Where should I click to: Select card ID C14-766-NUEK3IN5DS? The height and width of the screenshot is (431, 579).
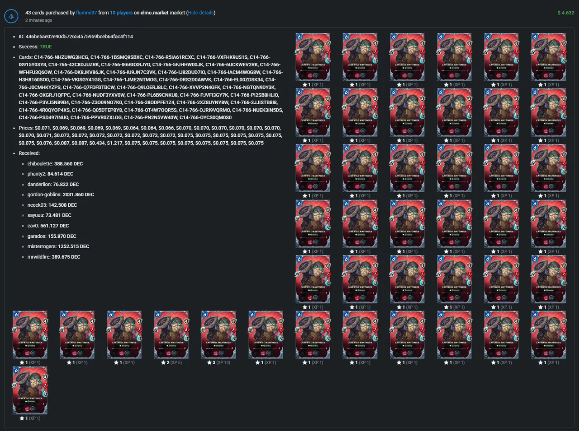(256, 110)
